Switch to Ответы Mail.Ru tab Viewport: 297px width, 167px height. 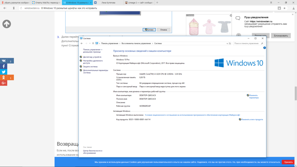click(46, 3)
